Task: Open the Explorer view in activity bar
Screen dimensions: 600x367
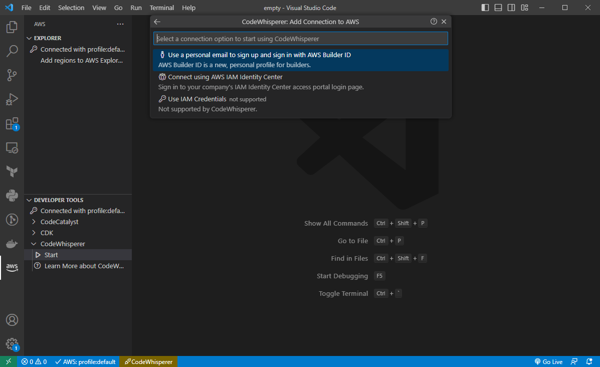Action: [x=12, y=27]
